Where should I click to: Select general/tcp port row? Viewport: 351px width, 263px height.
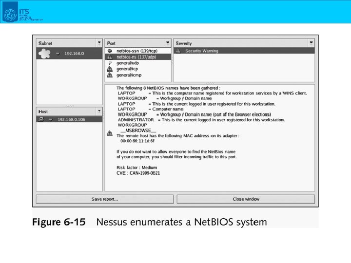[138, 69]
